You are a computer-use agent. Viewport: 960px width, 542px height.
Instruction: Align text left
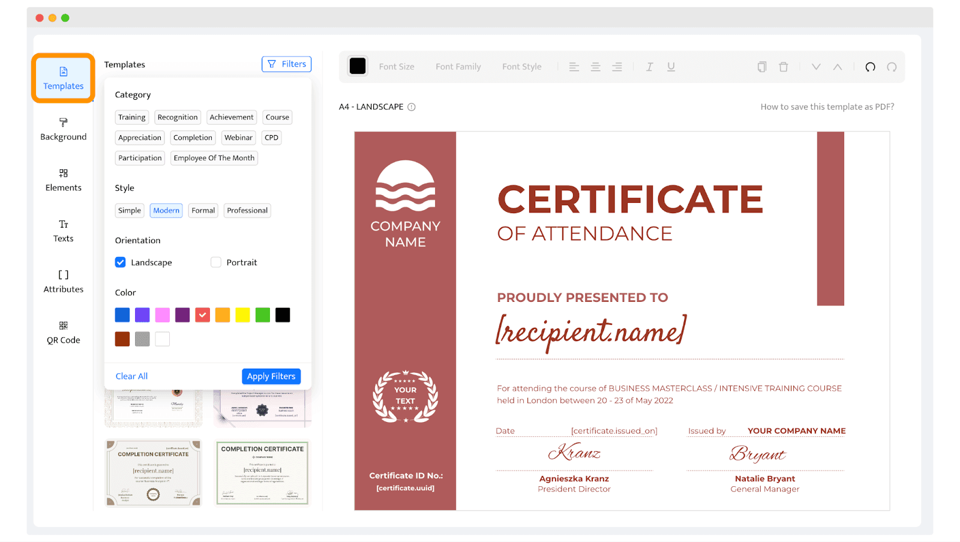[574, 67]
